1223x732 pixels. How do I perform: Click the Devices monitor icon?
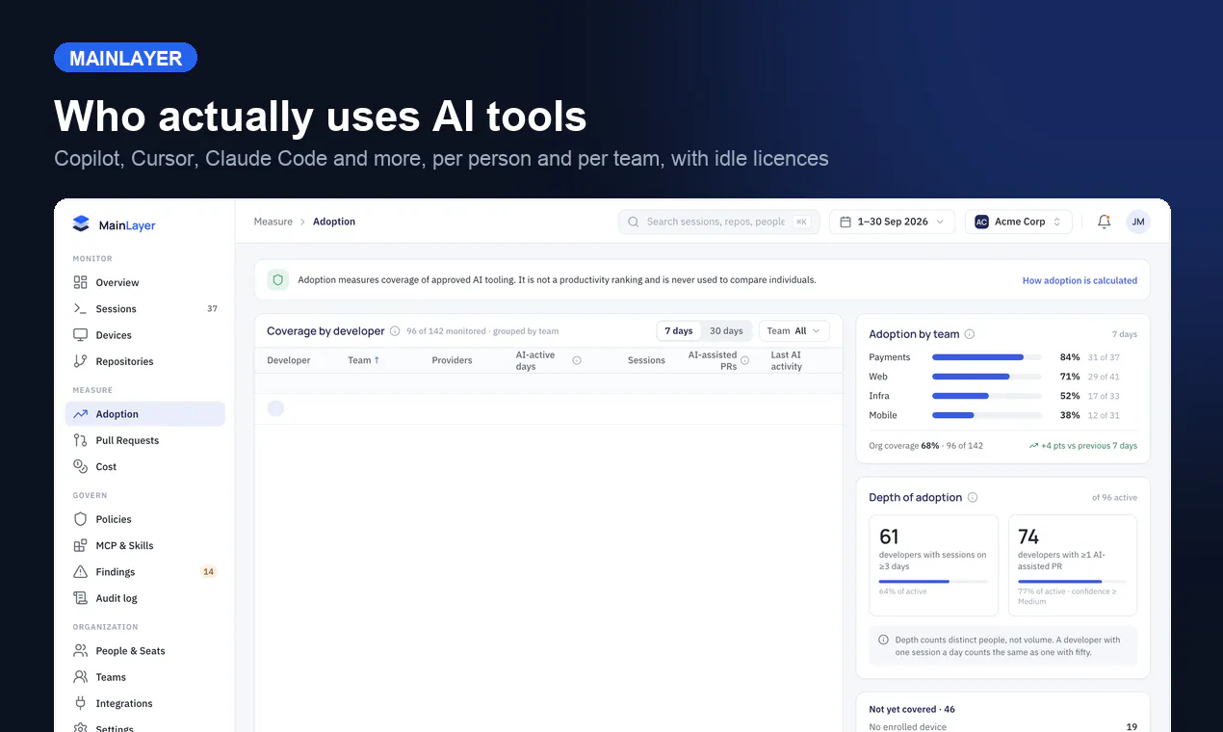pos(81,335)
